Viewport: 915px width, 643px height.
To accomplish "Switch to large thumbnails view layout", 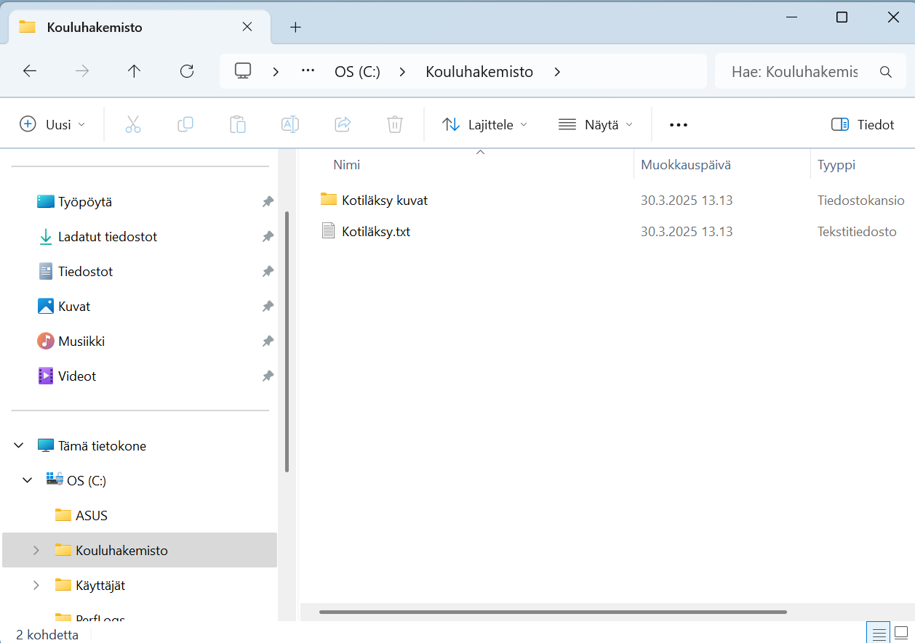I will [x=900, y=632].
